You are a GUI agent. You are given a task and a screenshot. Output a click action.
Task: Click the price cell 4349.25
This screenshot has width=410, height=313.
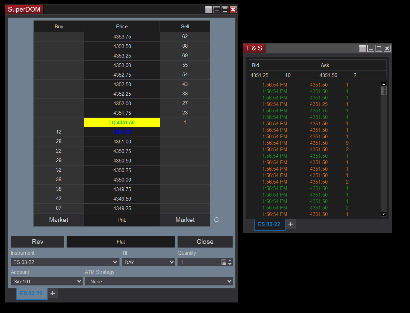(122, 208)
